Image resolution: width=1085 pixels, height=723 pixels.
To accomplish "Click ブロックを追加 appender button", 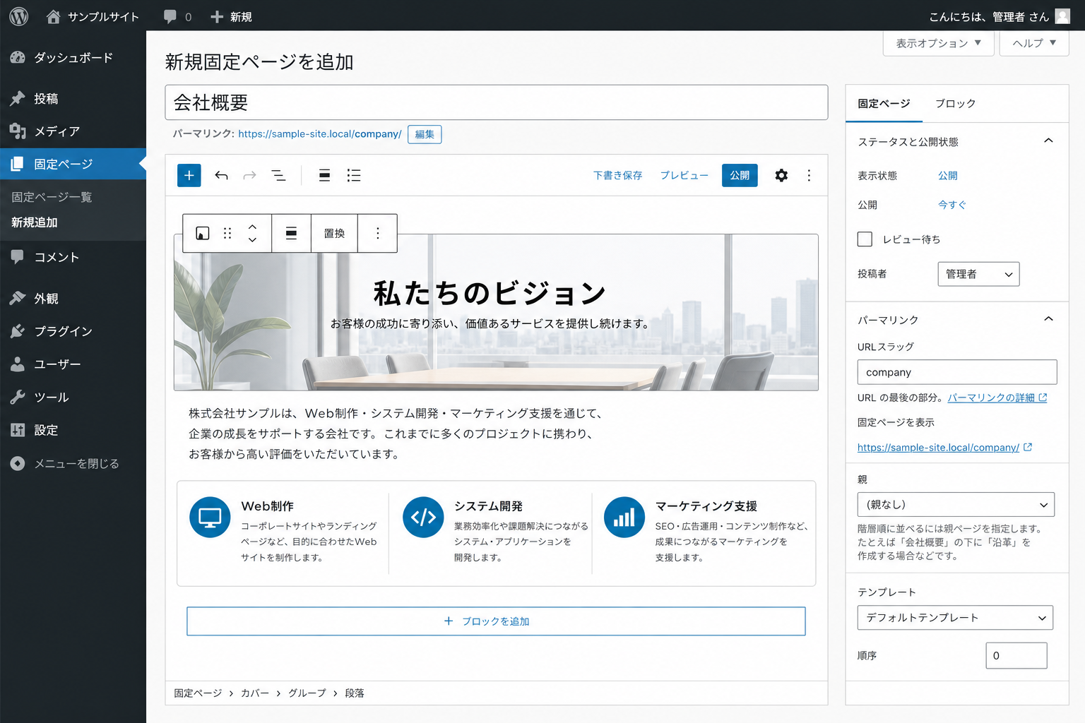I will [x=496, y=621].
